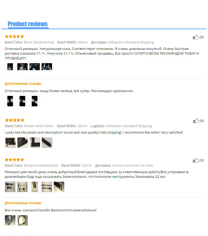The image size is (208, 236).
Task: View second photo in the last additional review
Action: [22, 220]
